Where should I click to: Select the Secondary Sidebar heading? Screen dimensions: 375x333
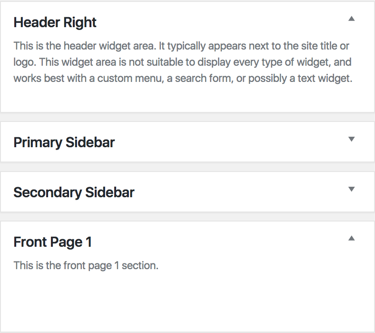click(x=74, y=192)
